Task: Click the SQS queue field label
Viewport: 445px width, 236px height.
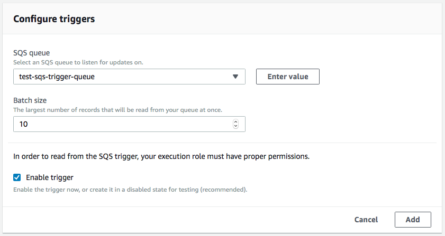Action: (x=32, y=53)
